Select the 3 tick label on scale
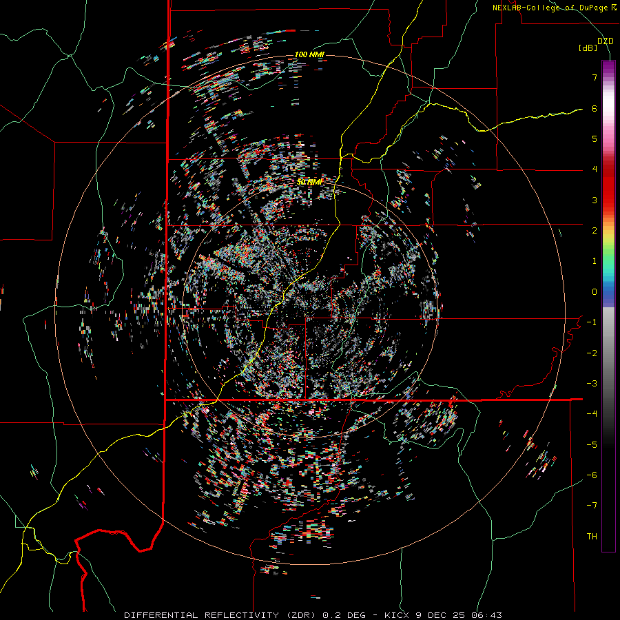The height and width of the screenshot is (620, 620). (595, 200)
